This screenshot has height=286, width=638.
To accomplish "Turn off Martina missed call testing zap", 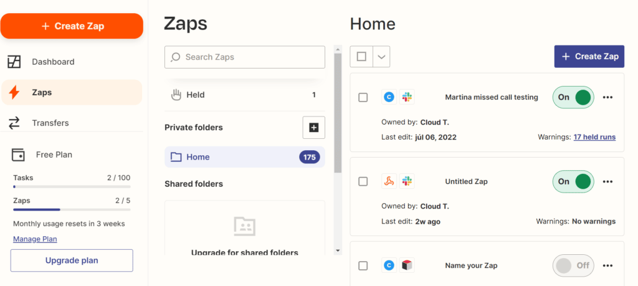I will [x=573, y=97].
